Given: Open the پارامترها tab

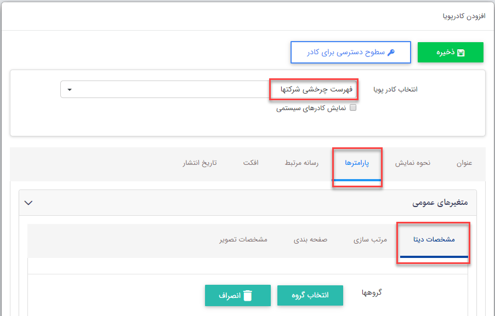Looking at the screenshot, I should pos(358,163).
